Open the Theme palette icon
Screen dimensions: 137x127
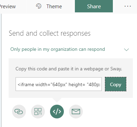[x=39, y=6]
